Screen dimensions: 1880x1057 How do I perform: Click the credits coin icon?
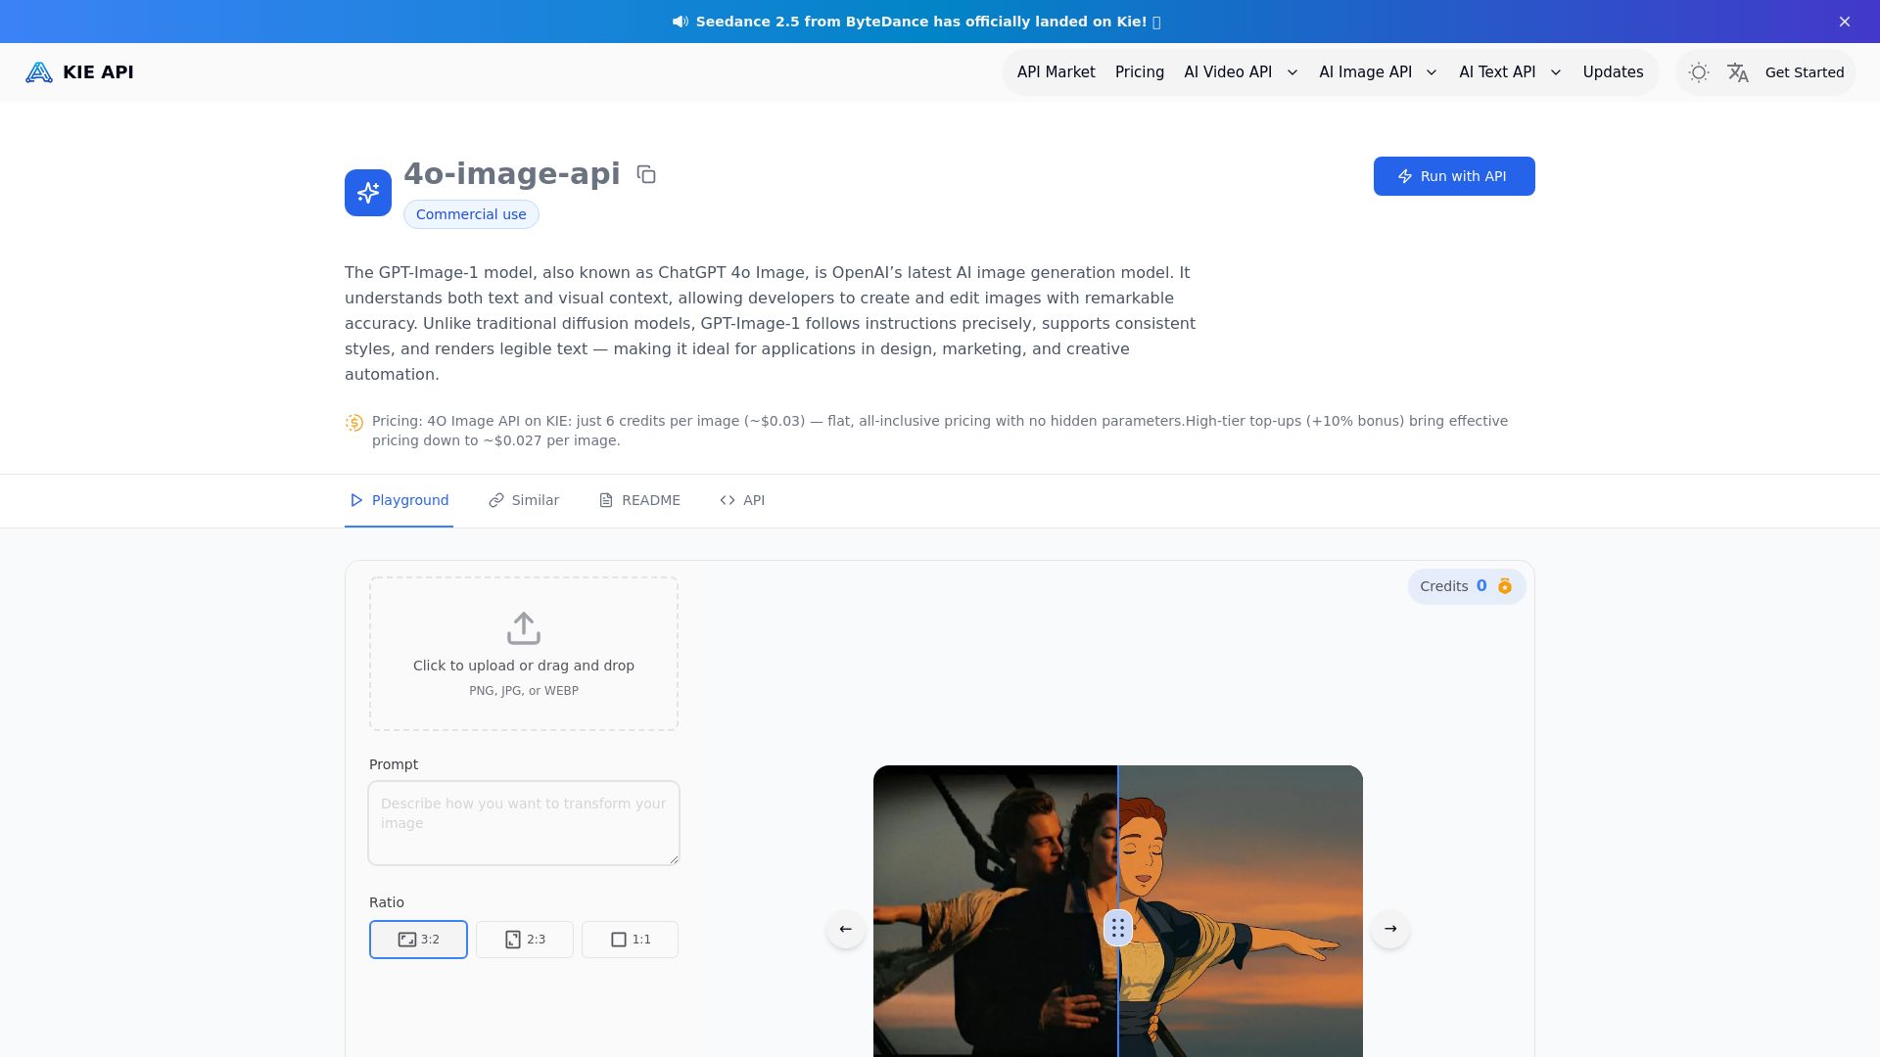click(1505, 586)
